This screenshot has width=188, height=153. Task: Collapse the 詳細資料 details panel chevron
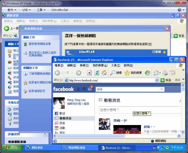click(x=45, y=134)
